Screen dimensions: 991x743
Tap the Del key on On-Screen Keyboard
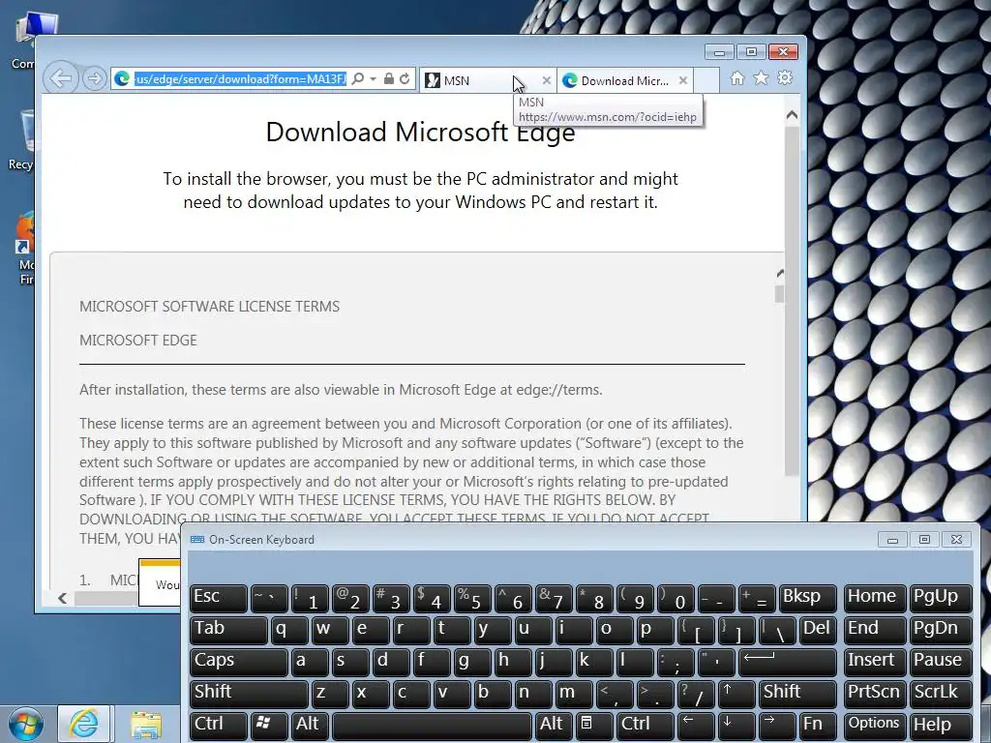818,629
